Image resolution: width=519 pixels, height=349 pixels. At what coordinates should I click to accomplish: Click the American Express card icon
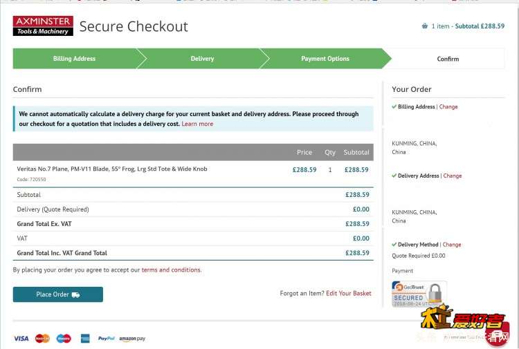click(85, 339)
